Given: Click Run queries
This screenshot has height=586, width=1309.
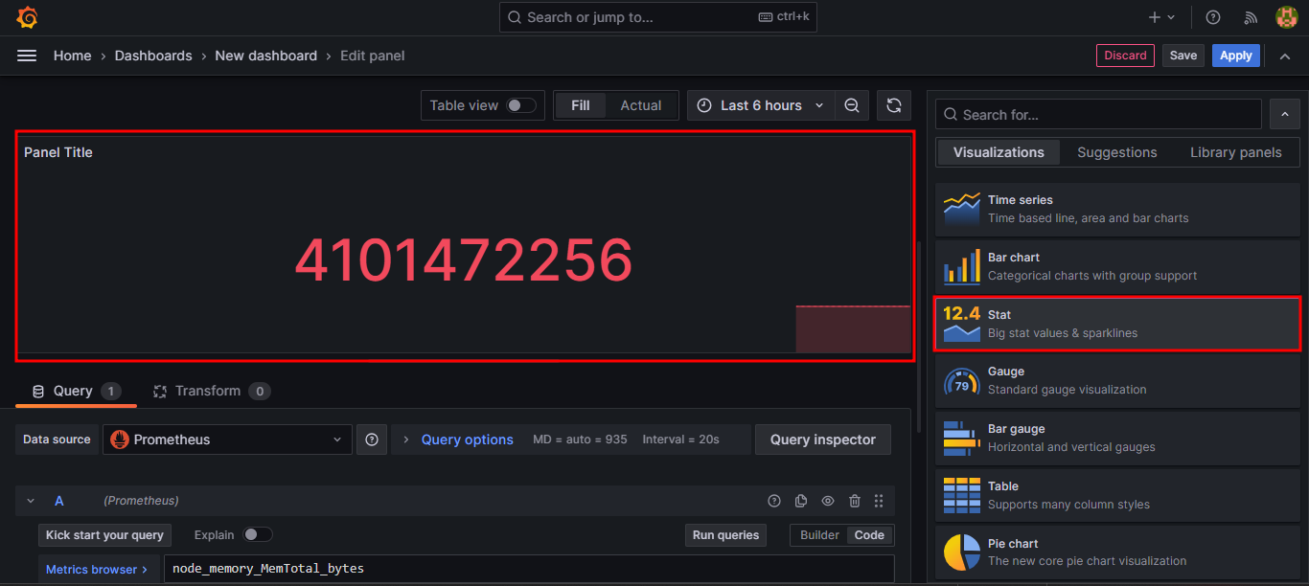Looking at the screenshot, I should [725, 534].
